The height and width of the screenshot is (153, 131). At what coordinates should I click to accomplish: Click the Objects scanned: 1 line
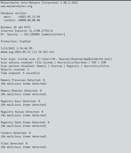pos(15,70)
